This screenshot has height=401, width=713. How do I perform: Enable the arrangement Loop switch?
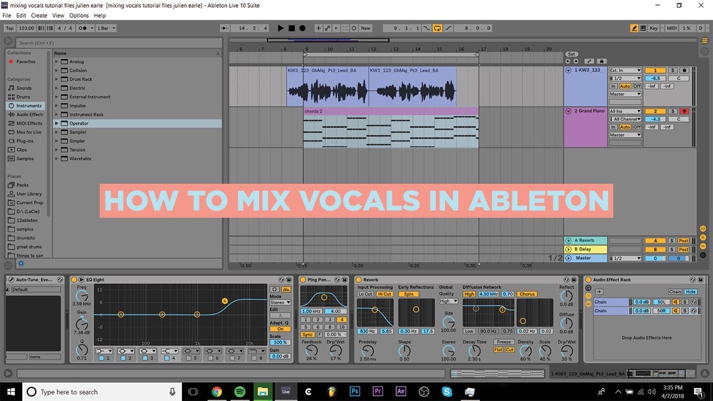[x=437, y=28]
